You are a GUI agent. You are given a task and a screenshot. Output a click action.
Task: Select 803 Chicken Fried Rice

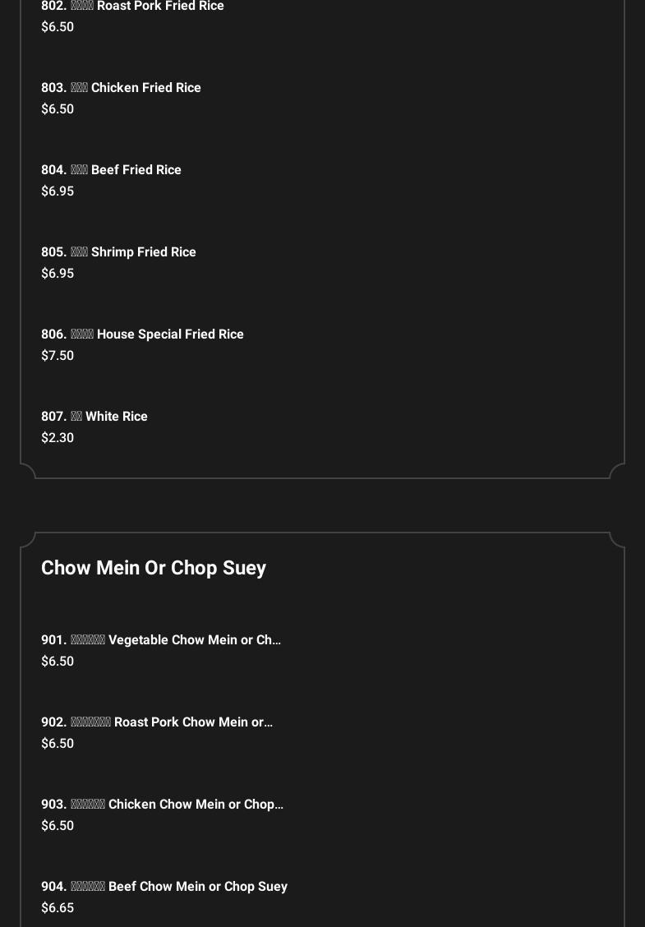[121, 88]
